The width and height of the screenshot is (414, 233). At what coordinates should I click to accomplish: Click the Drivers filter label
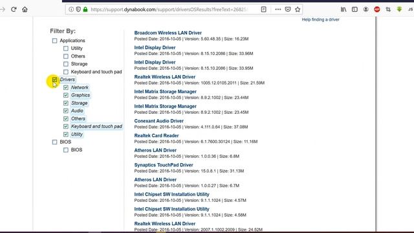tap(67, 80)
